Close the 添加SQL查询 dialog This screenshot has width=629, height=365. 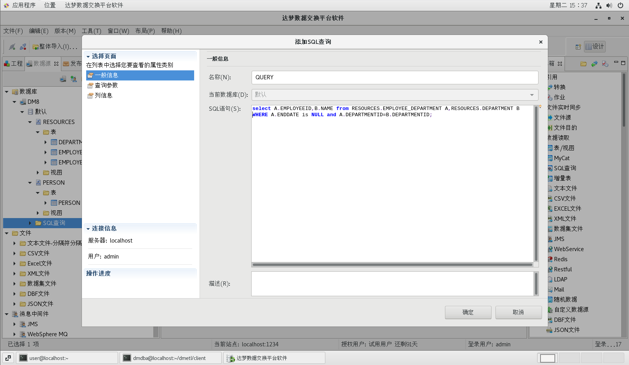point(540,42)
